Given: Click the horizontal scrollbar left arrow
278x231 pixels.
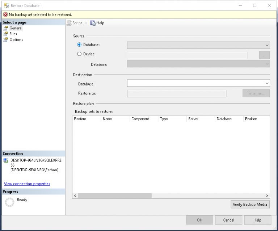Looking at the screenshot, I should tap(75, 196).
